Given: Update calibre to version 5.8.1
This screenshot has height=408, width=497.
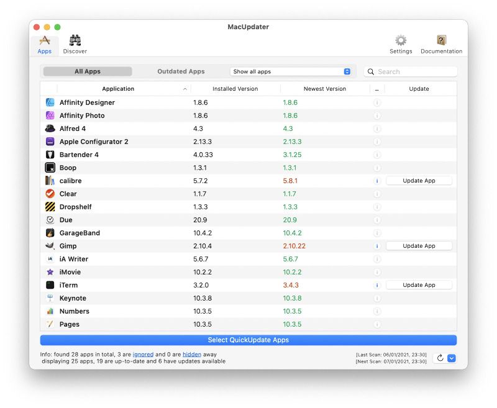Looking at the screenshot, I should (x=419, y=180).
